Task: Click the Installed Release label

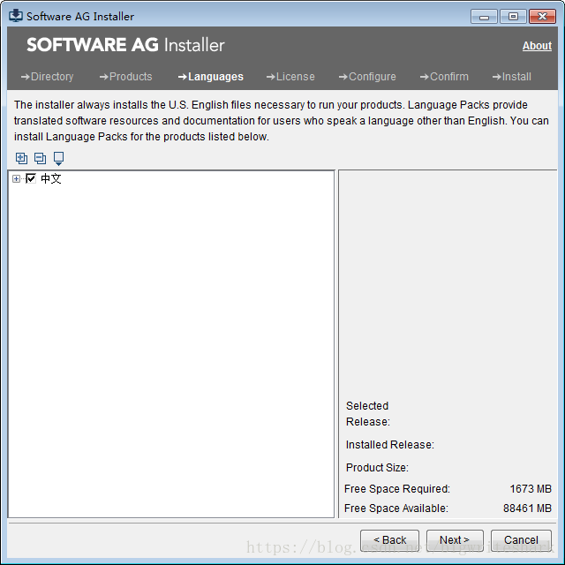Action: point(390,445)
